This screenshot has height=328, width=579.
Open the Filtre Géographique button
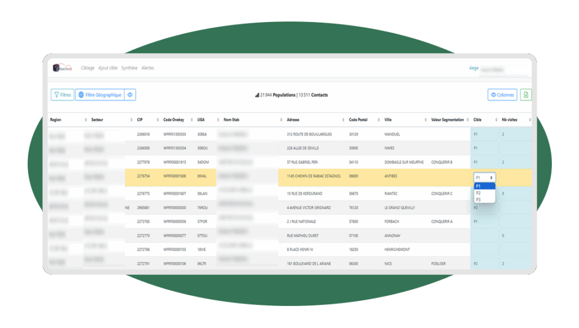click(100, 95)
